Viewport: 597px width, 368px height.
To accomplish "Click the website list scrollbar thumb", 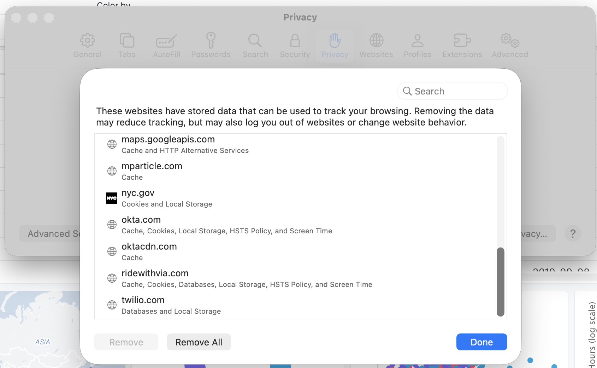I will pos(501,282).
